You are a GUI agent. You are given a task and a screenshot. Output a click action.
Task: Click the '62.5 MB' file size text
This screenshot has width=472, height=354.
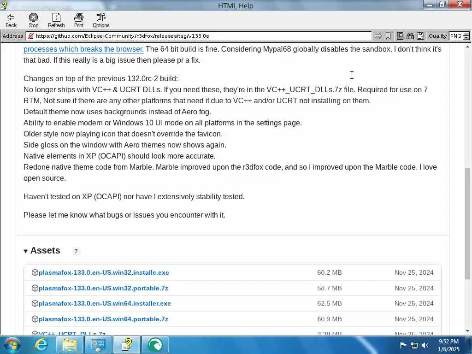[x=329, y=303]
